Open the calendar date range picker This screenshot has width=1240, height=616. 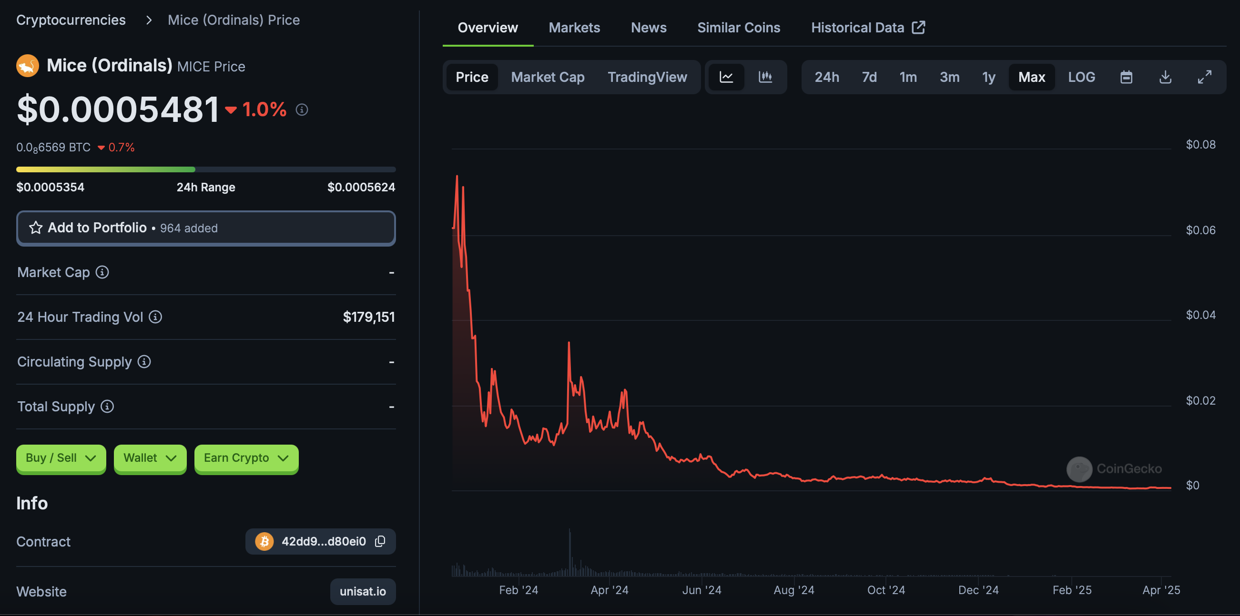point(1126,77)
